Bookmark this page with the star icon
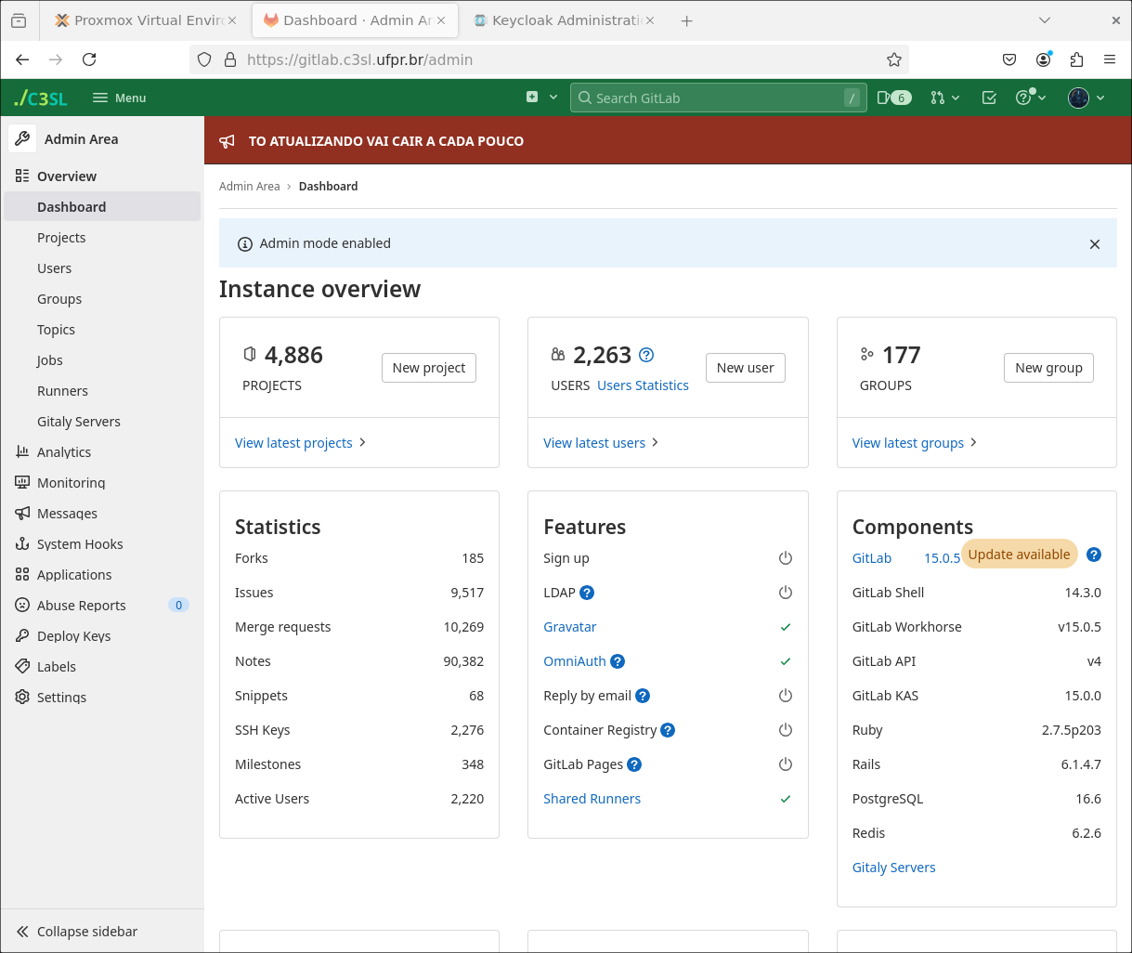Screen dimensions: 1132x953 click(893, 59)
